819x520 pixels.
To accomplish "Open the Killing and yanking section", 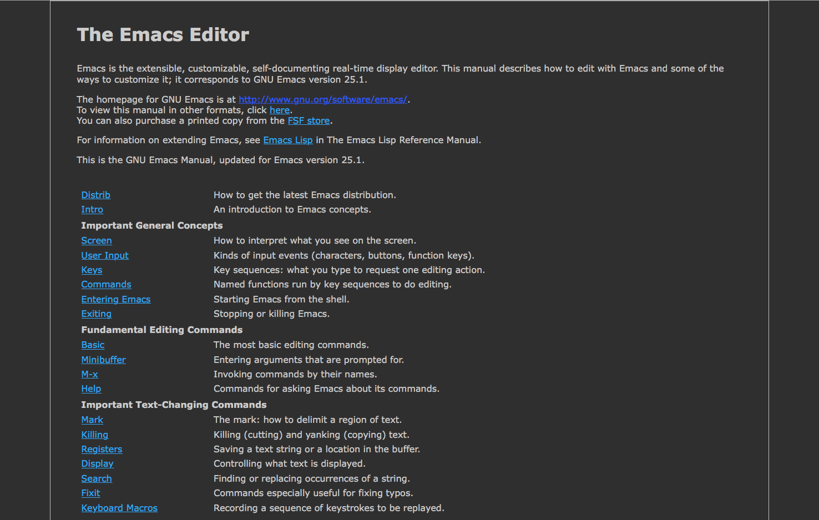I will click(x=94, y=435).
